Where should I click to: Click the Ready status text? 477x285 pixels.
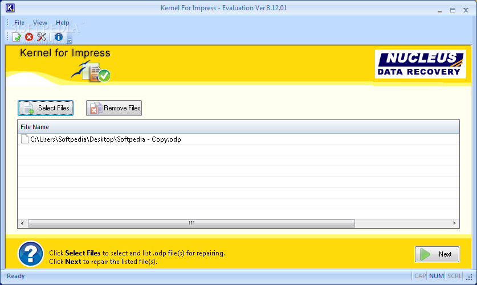click(16, 276)
